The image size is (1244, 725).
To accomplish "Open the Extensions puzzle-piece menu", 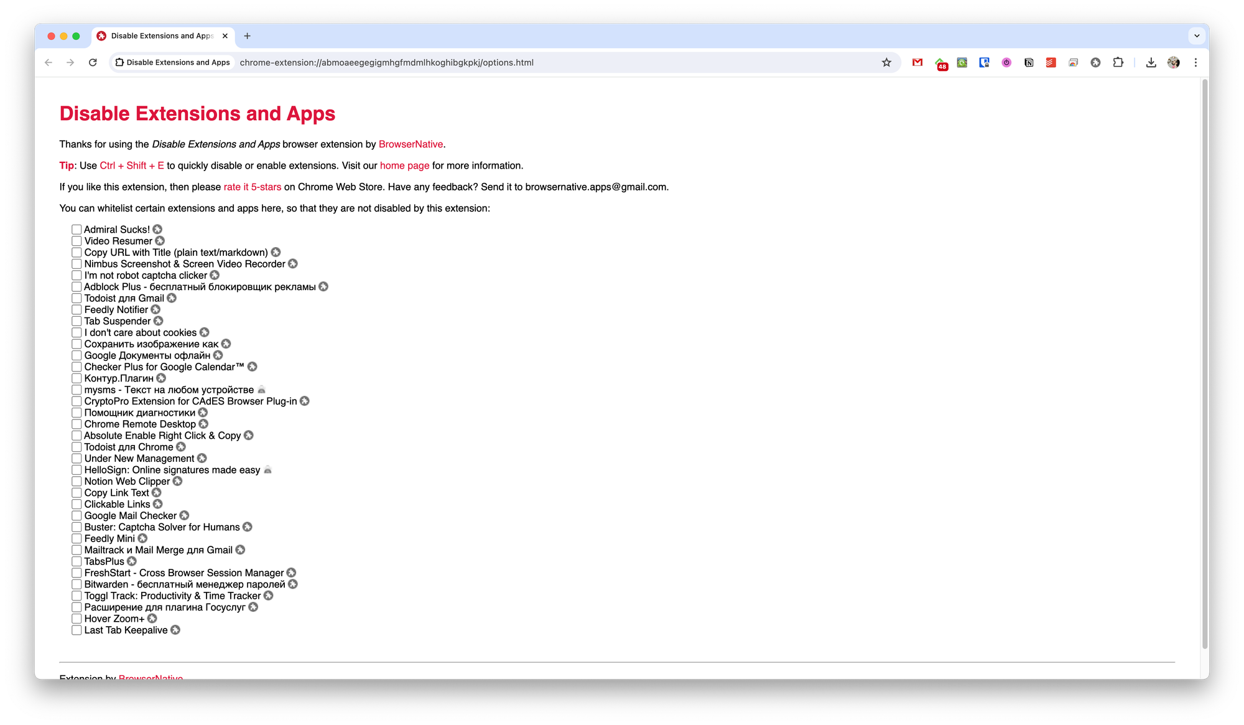I will (x=1118, y=62).
